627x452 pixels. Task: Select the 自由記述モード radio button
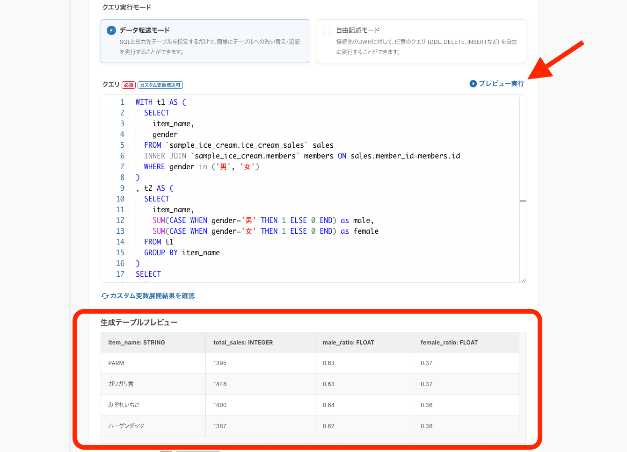[x=328, y=30]
